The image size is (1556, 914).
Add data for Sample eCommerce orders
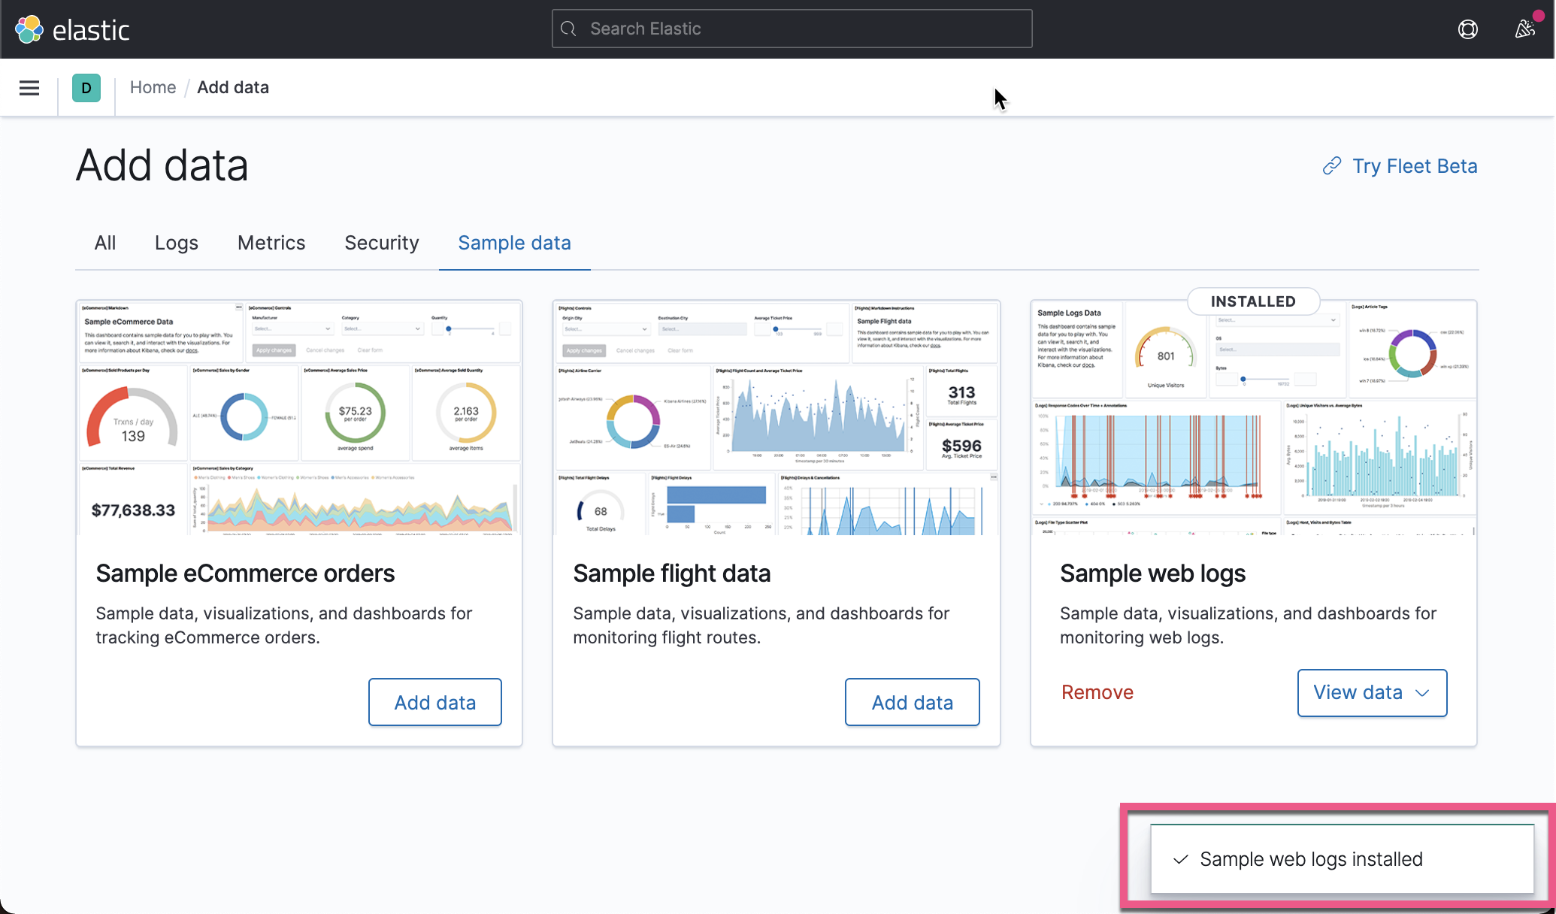(x=434, y=702)
